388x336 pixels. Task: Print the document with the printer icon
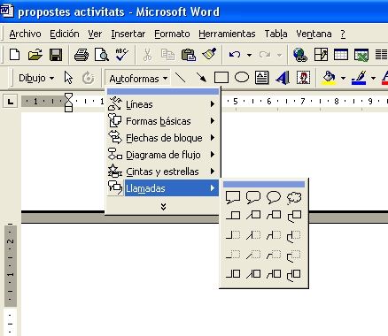coord(81,55)
